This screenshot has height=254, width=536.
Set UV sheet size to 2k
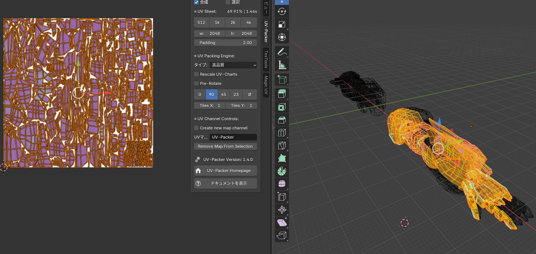(233, 23)
